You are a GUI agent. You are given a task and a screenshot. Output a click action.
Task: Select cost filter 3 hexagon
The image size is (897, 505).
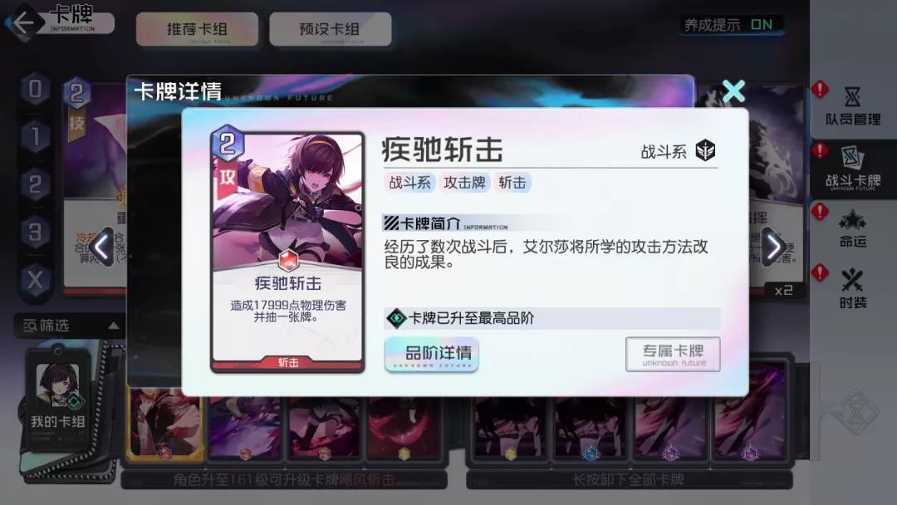[x=35, y=233]
